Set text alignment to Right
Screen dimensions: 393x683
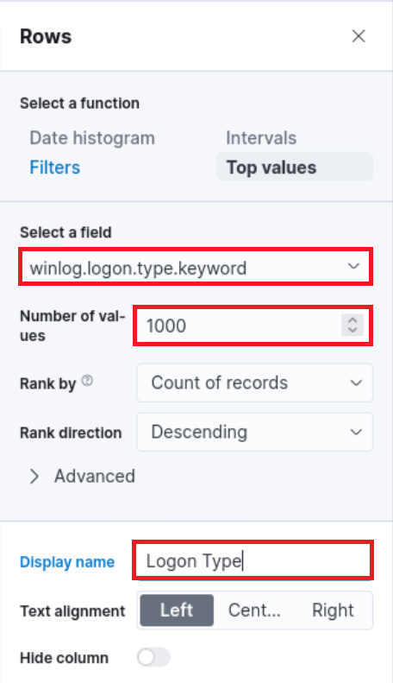tap(333, 610)
